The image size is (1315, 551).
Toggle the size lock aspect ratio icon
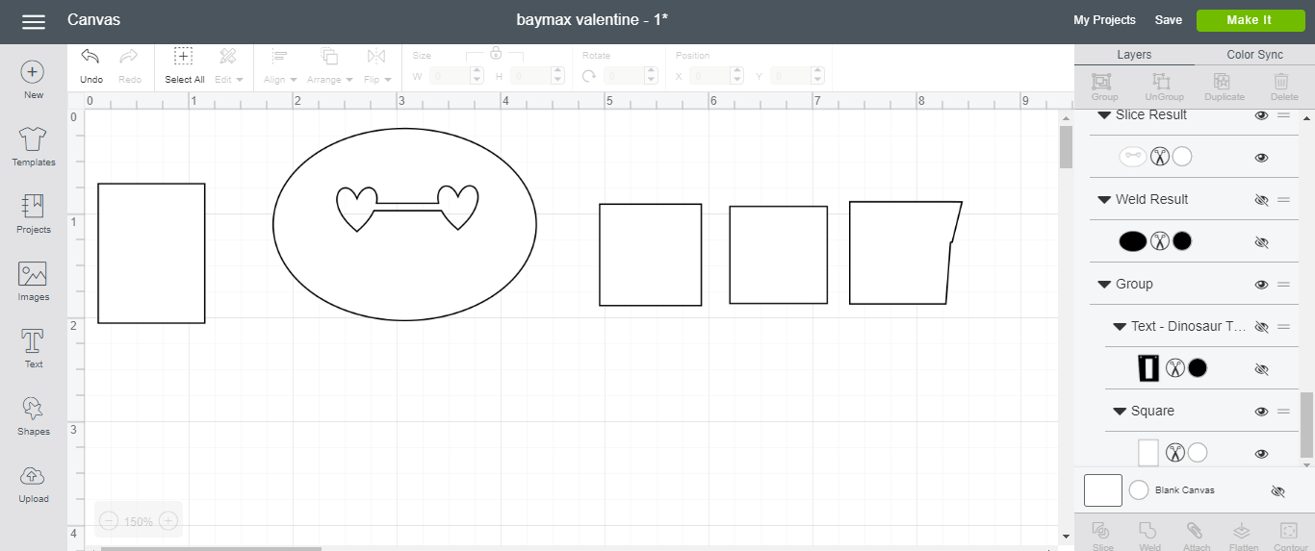coord(496,53)
